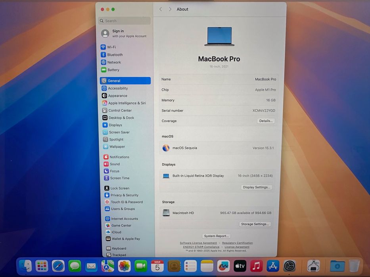Select General in the sidebar

(125, 81)
